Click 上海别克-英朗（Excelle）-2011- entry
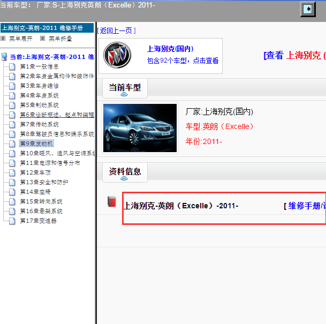Screen dimensions: 326x324 click(x=181, y=206)
